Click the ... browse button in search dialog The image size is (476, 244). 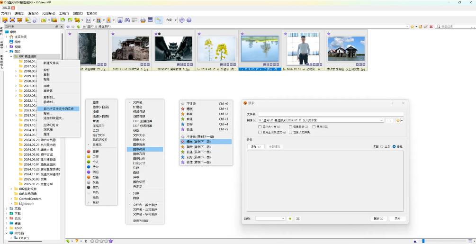pos(389,120)
